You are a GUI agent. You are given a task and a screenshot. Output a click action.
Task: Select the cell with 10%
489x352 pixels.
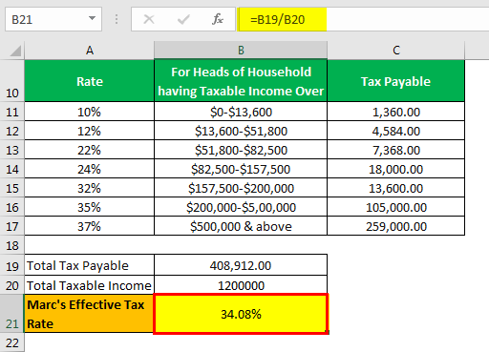(90, 112)
